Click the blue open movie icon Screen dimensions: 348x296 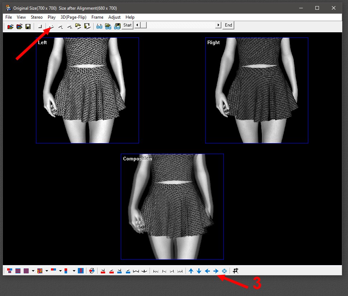(99, 27)
